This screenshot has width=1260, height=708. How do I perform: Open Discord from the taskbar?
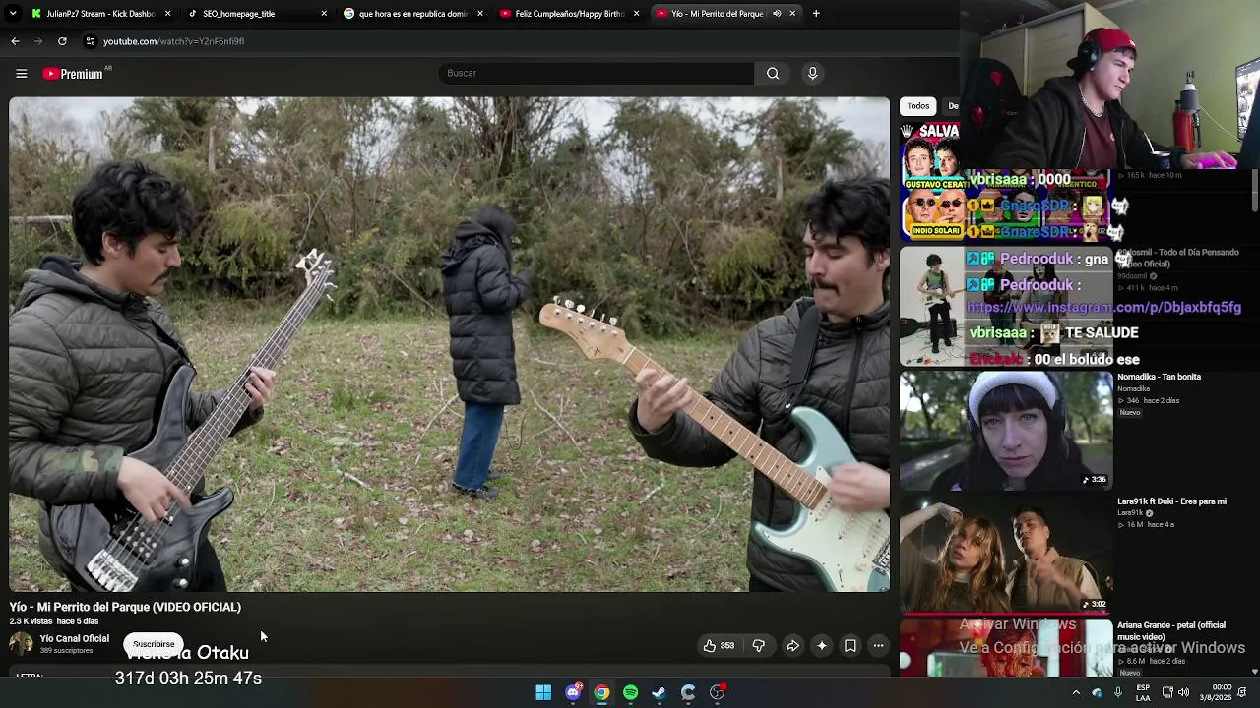point(573,693)
